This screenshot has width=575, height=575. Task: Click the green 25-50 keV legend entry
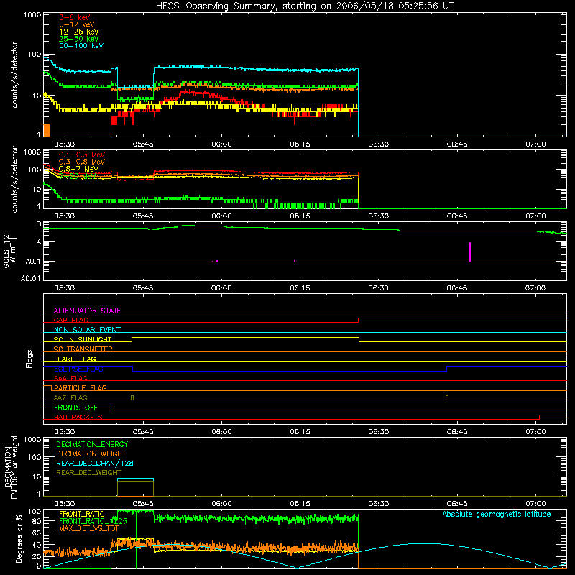(79, 39)
